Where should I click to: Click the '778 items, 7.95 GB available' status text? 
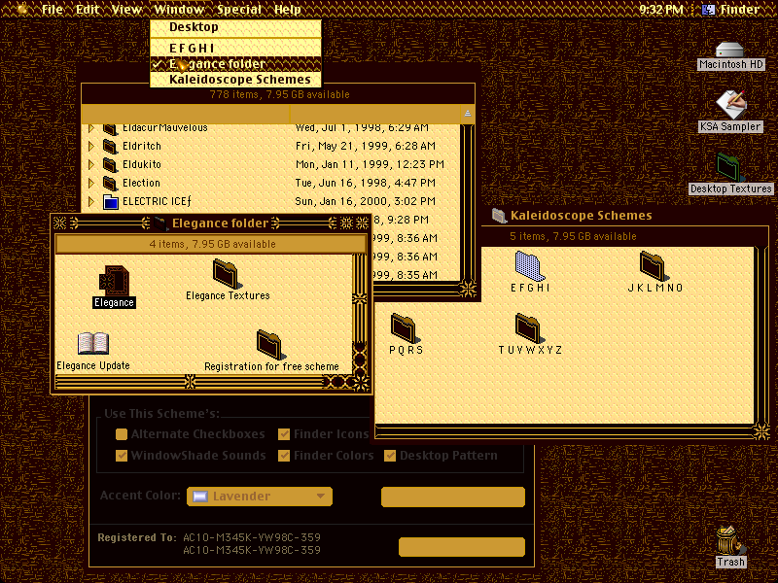pyautogui.click(x=279, y=94)
